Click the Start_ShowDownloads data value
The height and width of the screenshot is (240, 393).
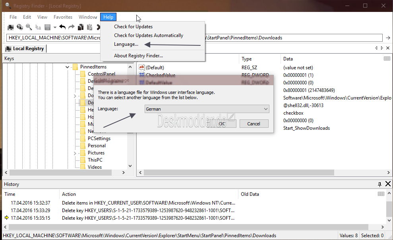click(x=306, y=128)
